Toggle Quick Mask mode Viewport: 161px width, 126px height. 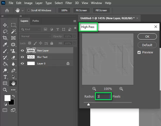pyautogui.click(x=5, y=110)
